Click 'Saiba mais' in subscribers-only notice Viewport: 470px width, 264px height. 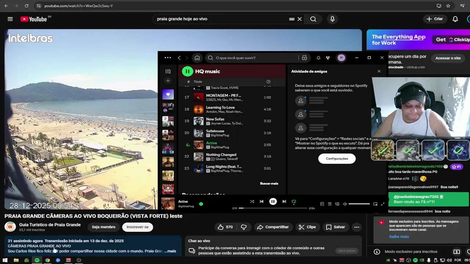tap(399, 236)
